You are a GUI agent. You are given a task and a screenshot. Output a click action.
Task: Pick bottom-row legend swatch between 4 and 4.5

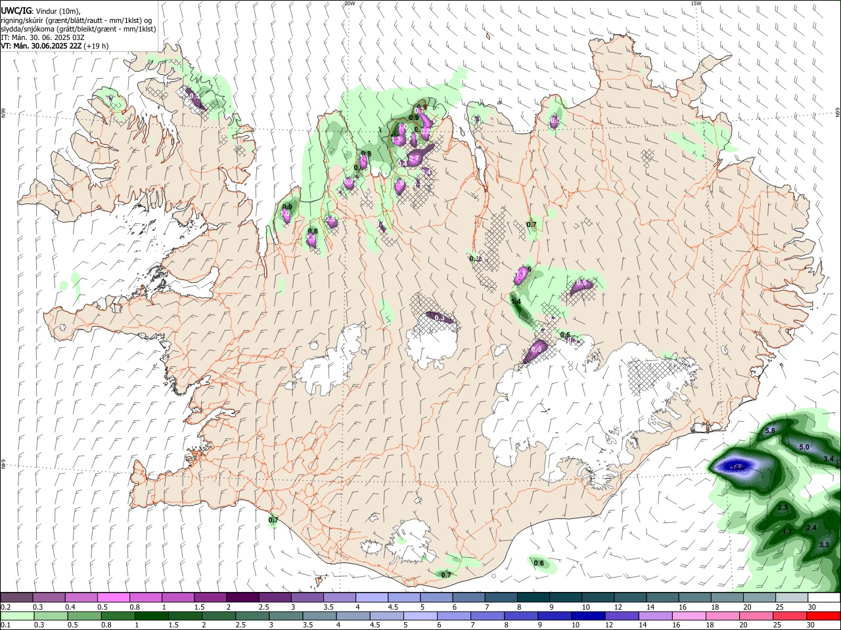pyautogui.click(x=353, y=616)
